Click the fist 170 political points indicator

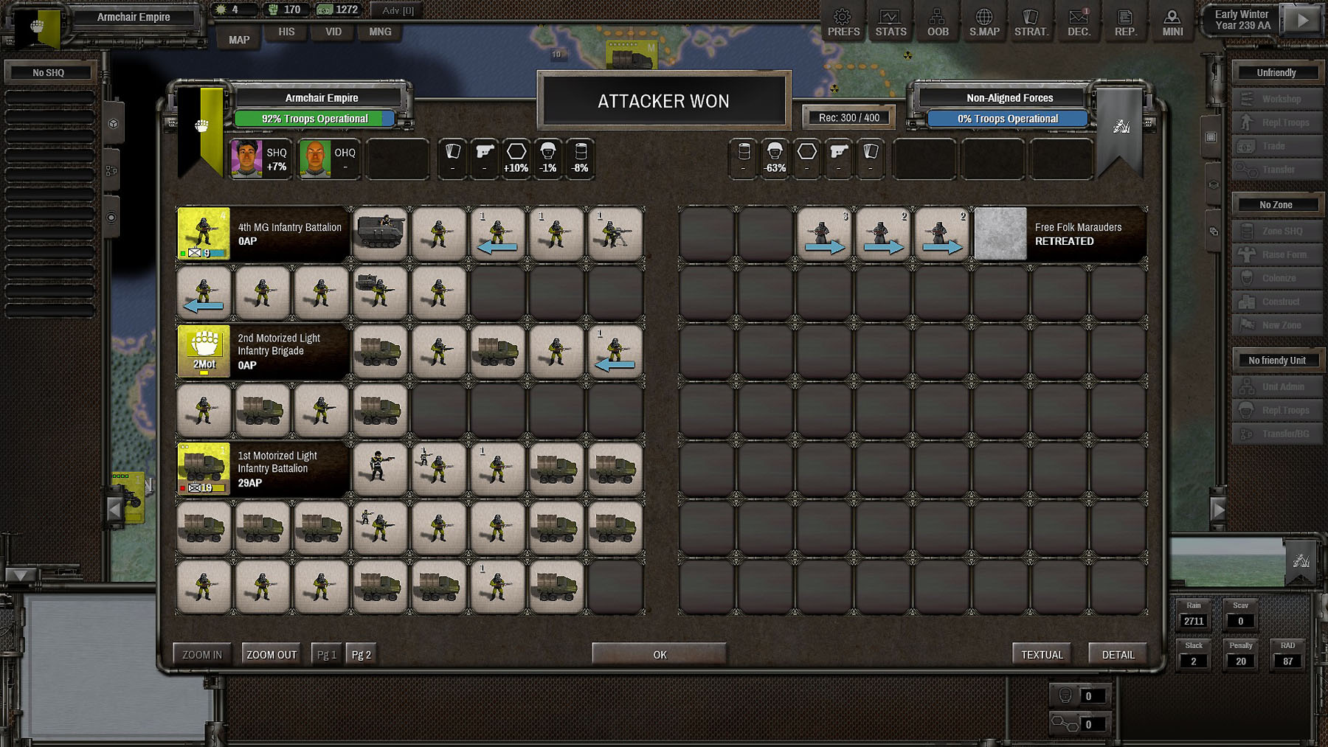point(285,10)
